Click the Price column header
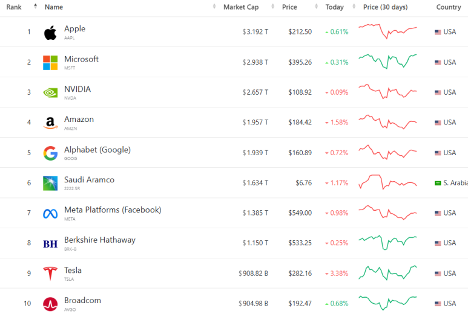The height and width of the screenshot is (317, 468). pyautogui.click(x=289, y=7)
